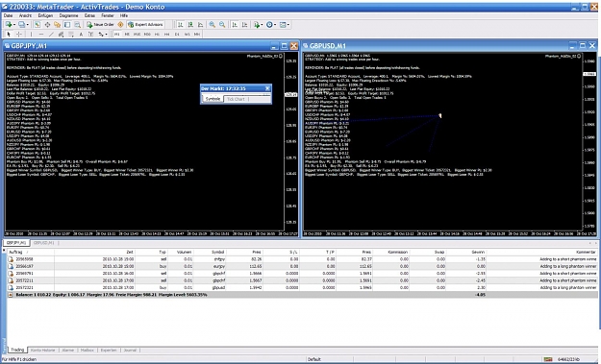Open the Journal terminal tab

click(130, 350)
